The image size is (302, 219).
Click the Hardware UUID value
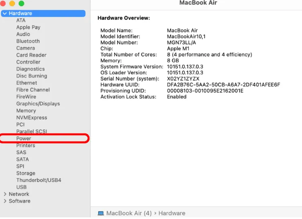pos(223,85)
